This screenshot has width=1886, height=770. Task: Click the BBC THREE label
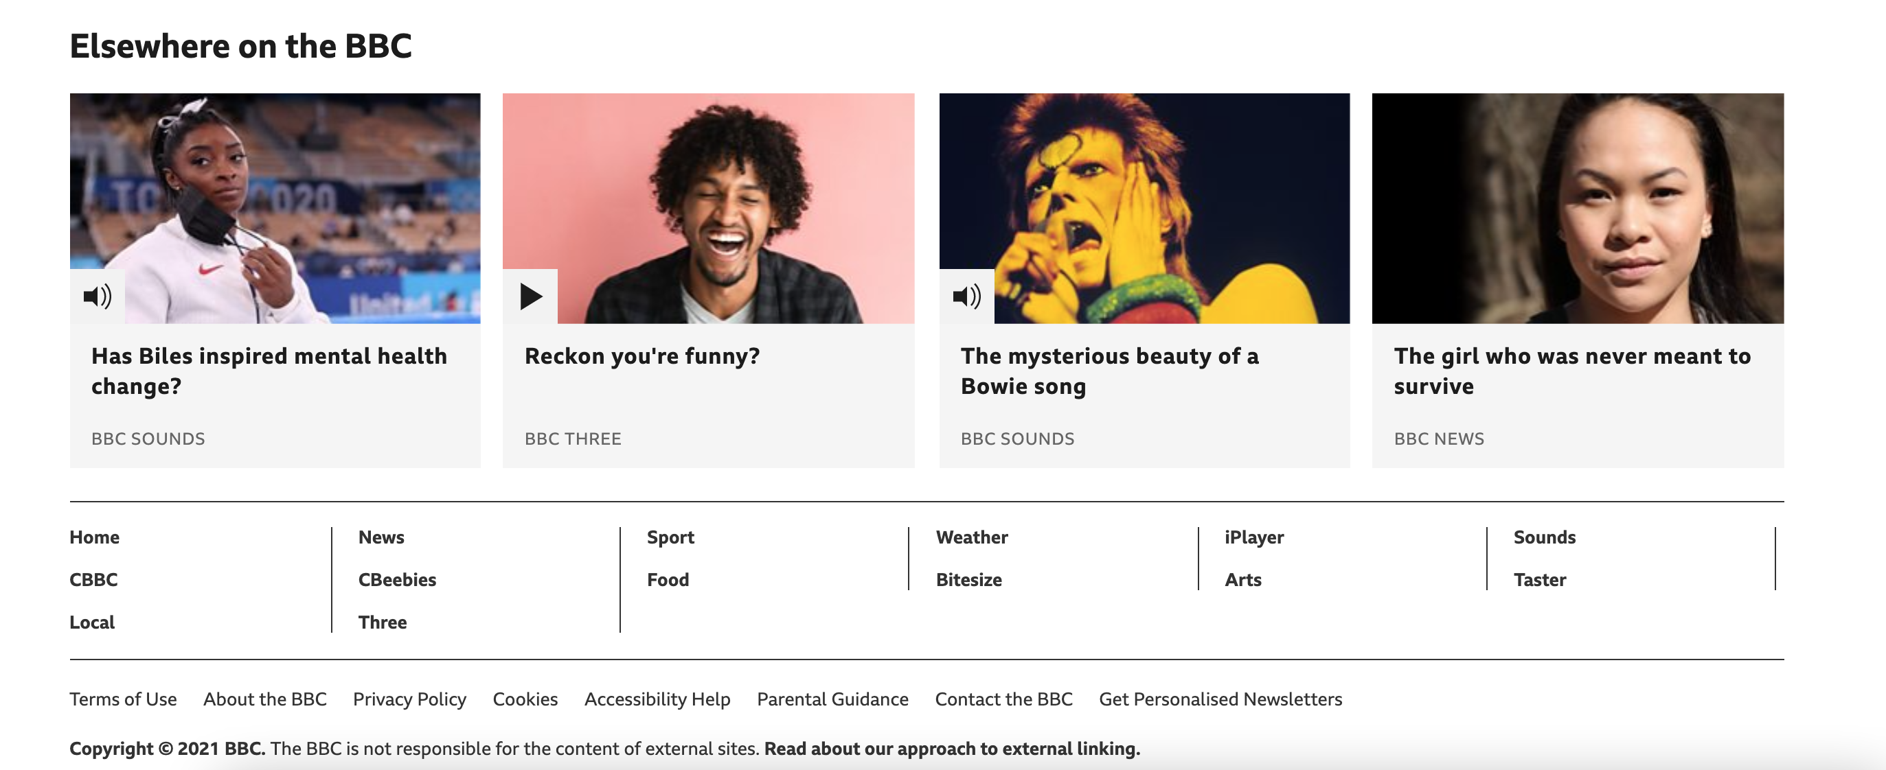click(573, 439)
